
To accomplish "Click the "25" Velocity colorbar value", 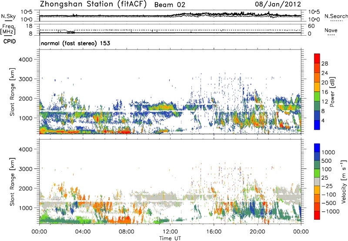I will 325,178.
